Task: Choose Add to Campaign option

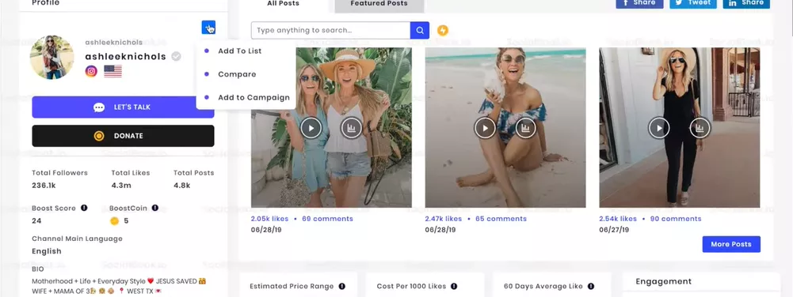Action: [254, 98]
